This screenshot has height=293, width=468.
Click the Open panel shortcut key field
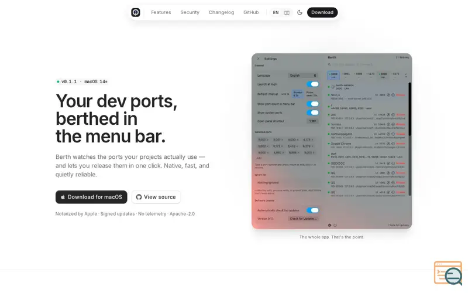(312, 121)
